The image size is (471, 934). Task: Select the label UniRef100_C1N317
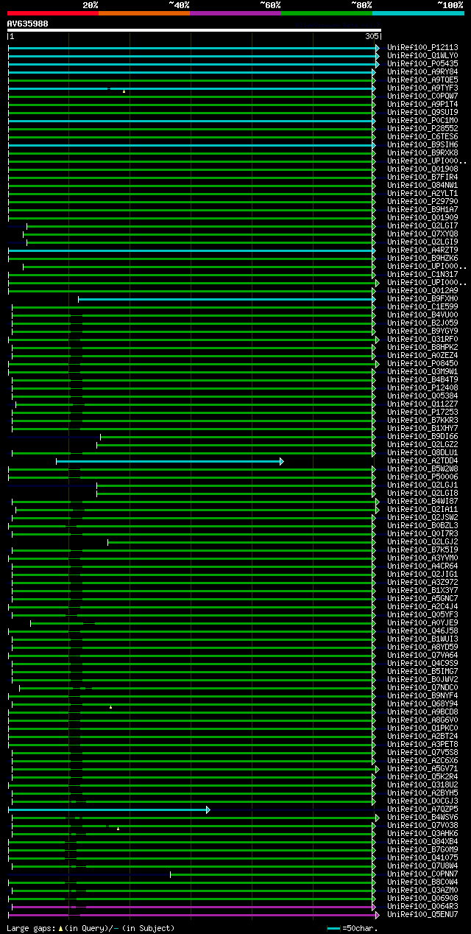[422, 274]
